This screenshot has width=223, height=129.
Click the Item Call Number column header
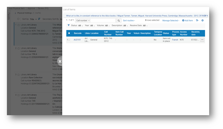(119, 33)
